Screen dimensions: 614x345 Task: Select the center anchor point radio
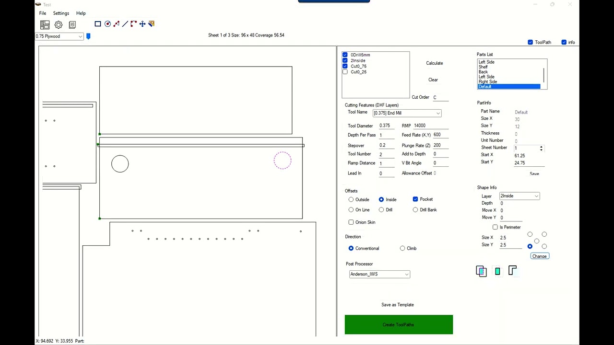click(537, 241)
